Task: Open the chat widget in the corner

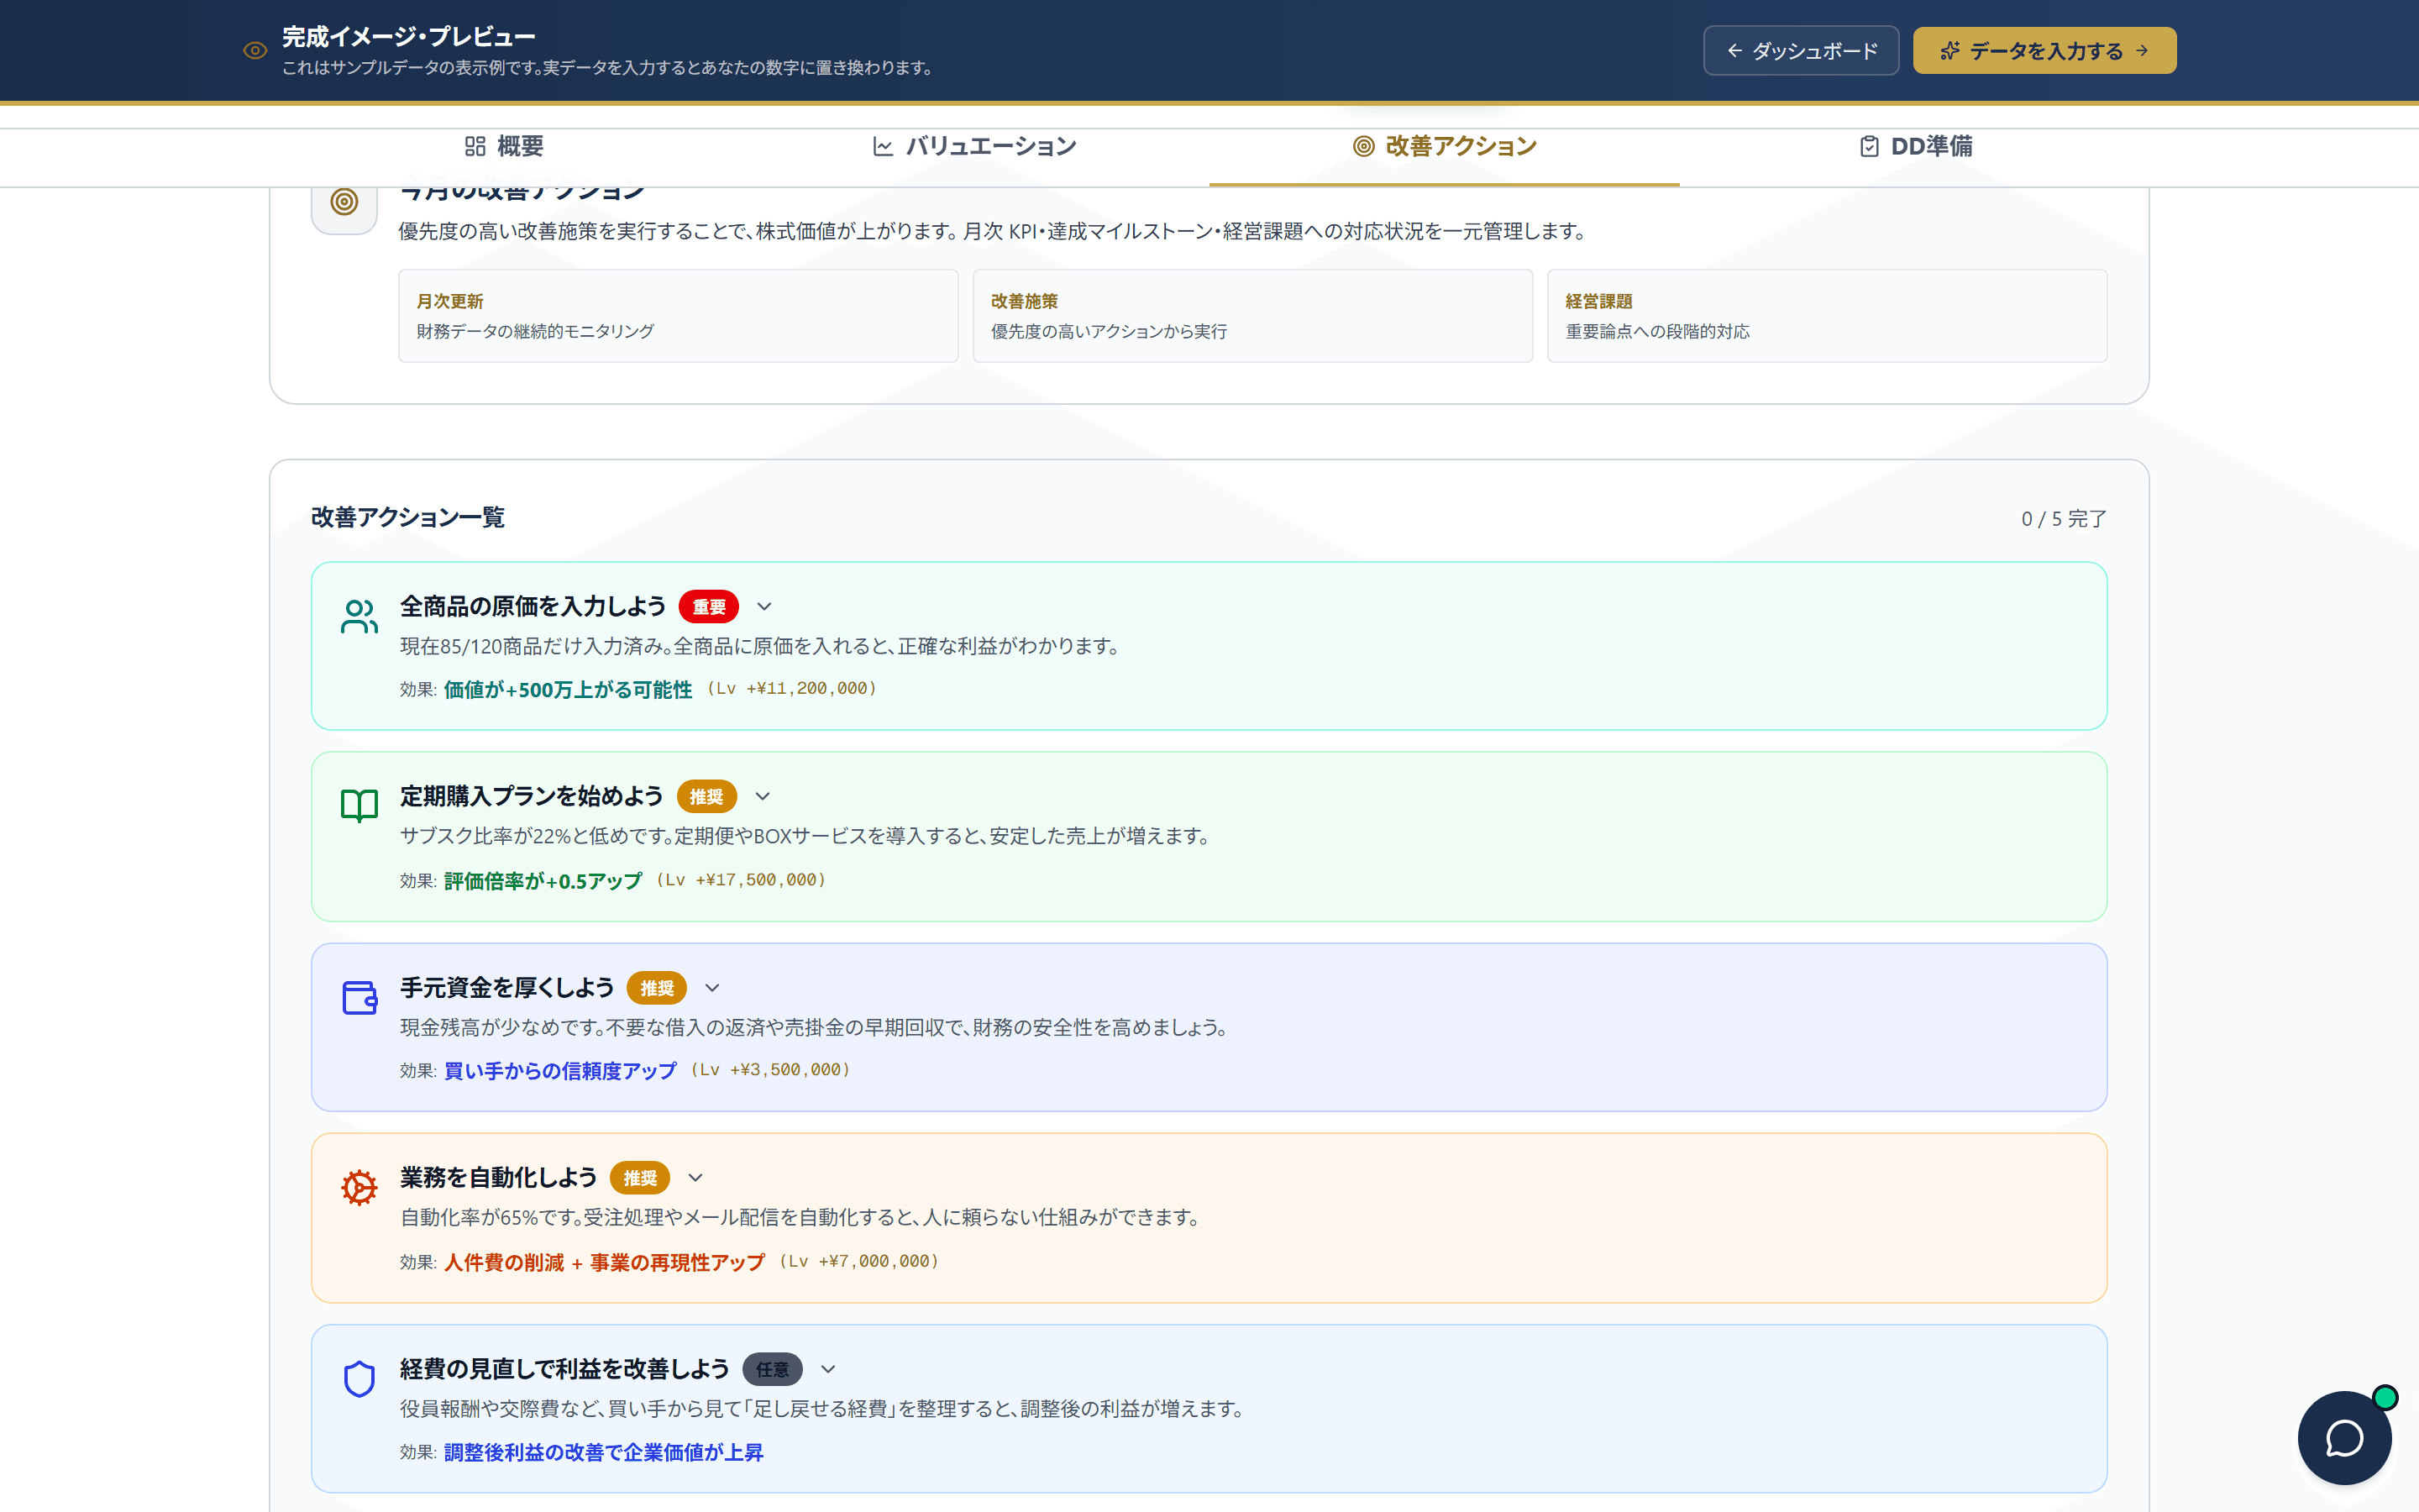Action: (x=2345, y=1438)
